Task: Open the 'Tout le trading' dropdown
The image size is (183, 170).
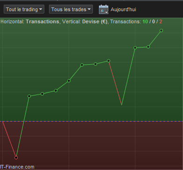Action: pos(24,9)
